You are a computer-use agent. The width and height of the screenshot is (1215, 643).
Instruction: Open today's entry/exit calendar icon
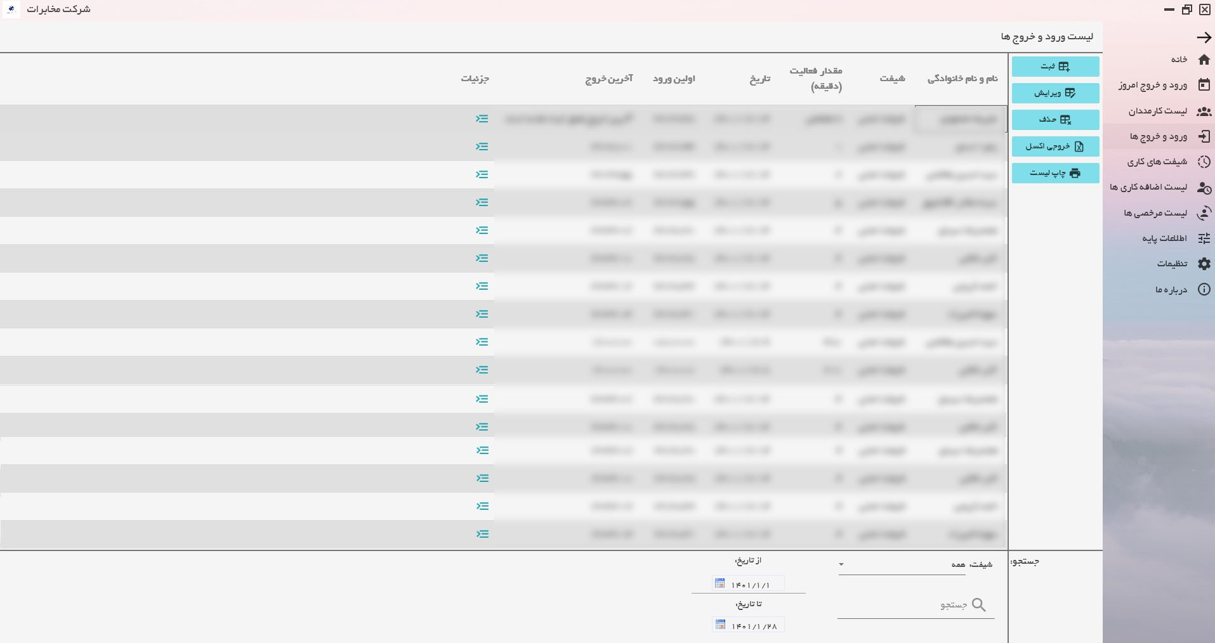(1204, 85)
